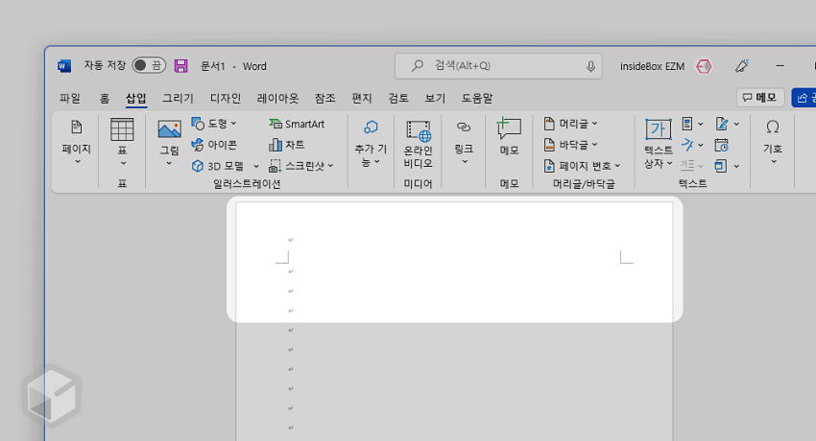The height and width of the screenshot is (441, 816).
Task: Click the microphone icon in the search box
Action: tap(590, 66)
